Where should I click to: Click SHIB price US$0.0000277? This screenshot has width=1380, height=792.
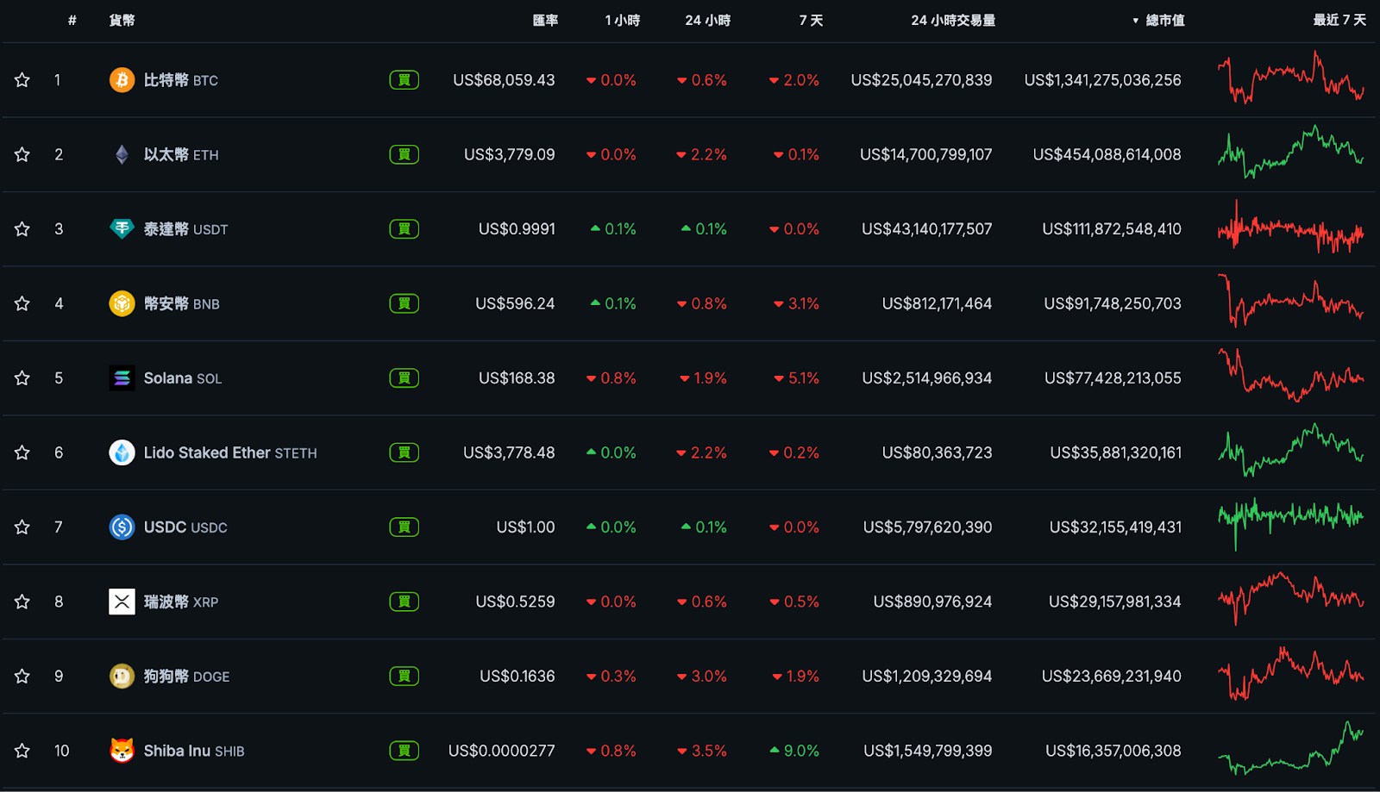(x=501, y=751)
